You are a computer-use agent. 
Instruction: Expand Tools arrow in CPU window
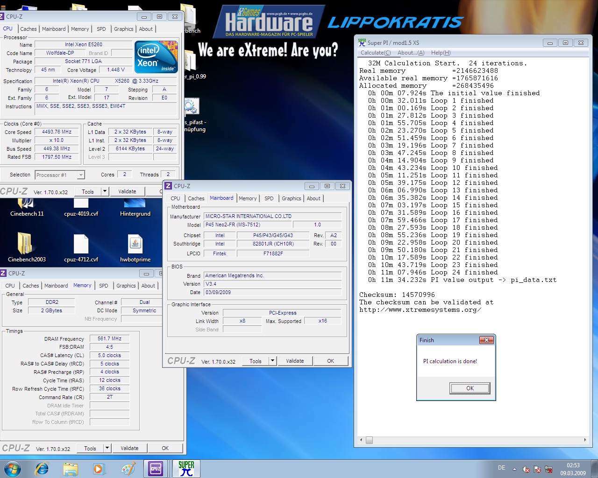[x=105, y=191]
